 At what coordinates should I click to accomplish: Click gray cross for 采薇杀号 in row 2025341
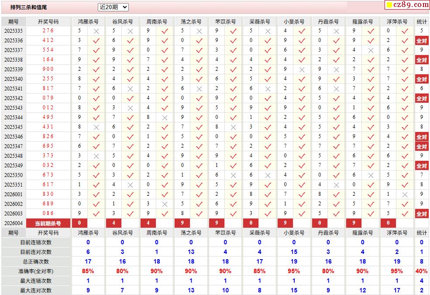(268, 89)
